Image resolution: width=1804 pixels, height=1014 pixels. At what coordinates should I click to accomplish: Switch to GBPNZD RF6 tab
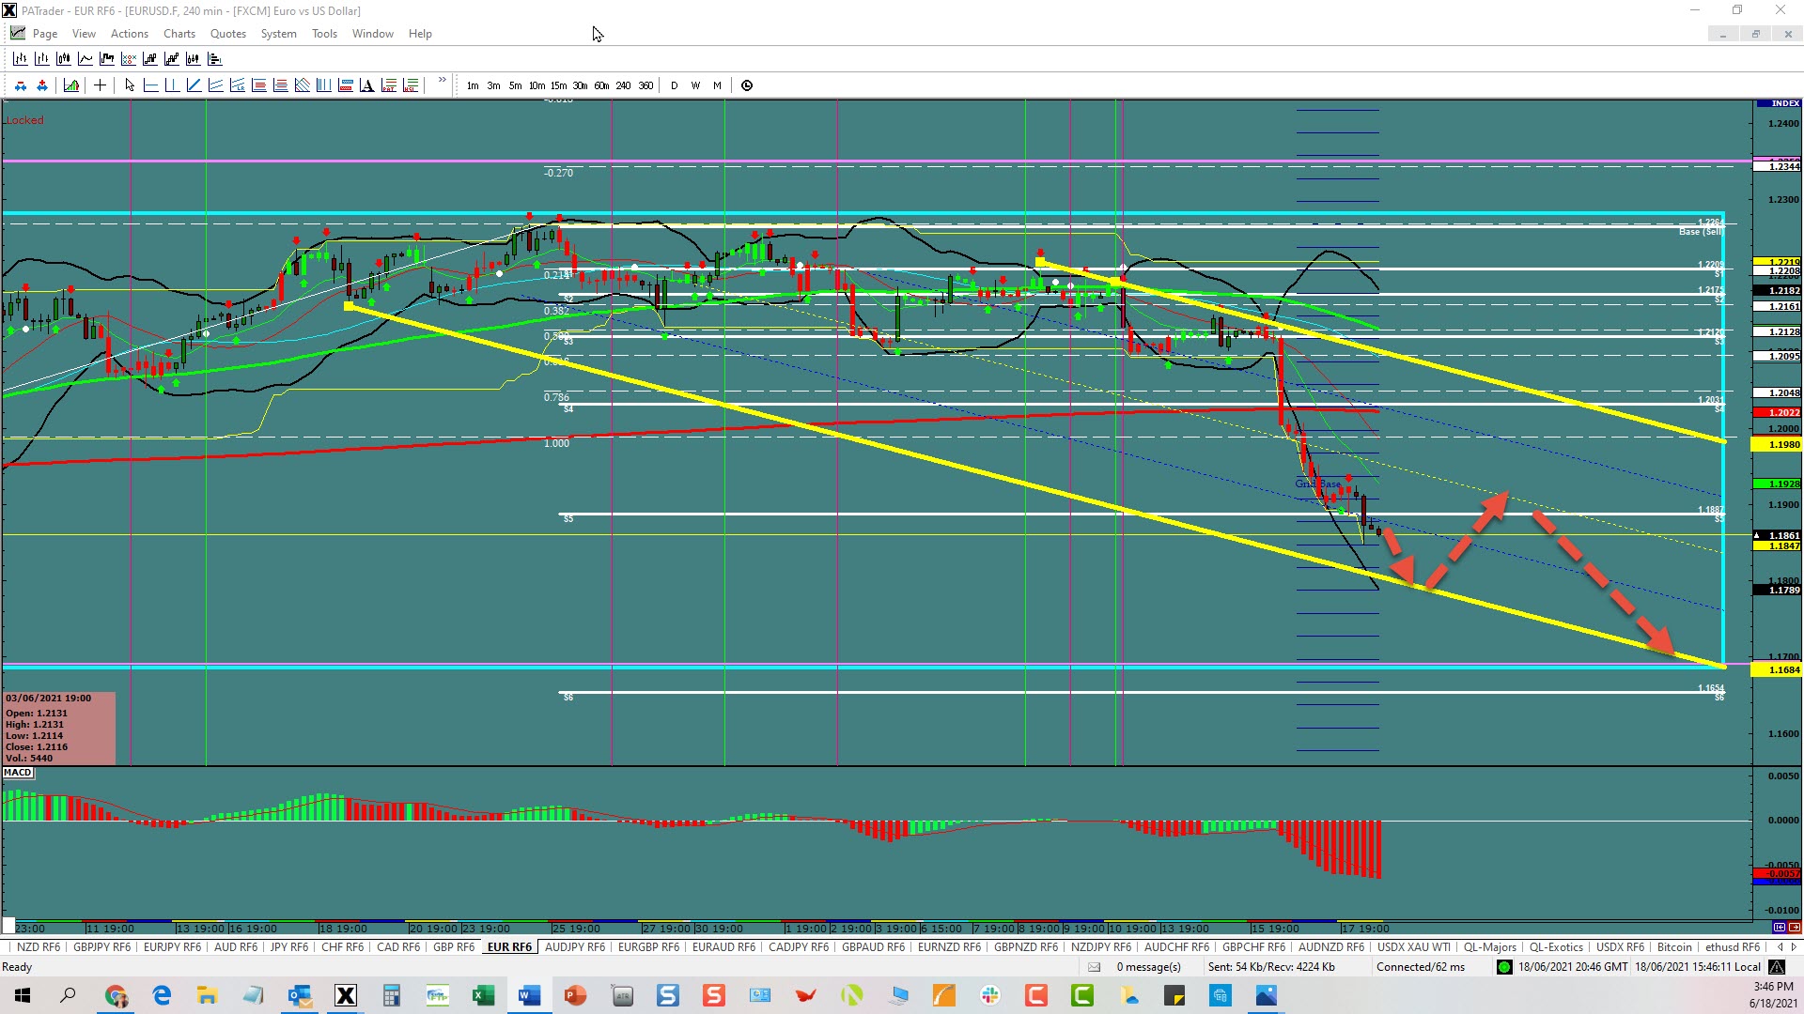coord(1026,947)
